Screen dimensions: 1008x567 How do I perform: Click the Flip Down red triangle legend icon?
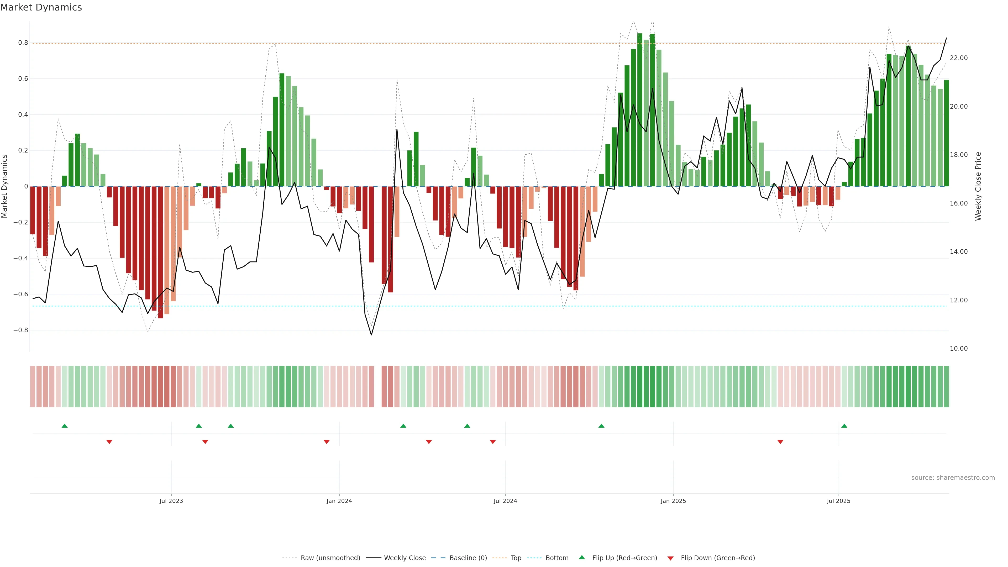pyautogui.click(x=670, y=558)
